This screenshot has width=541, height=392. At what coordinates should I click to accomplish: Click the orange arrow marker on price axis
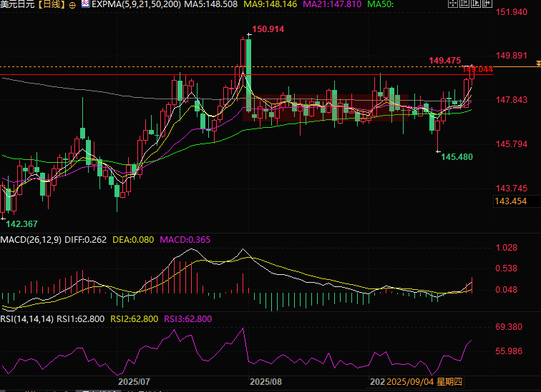(538, 64)
